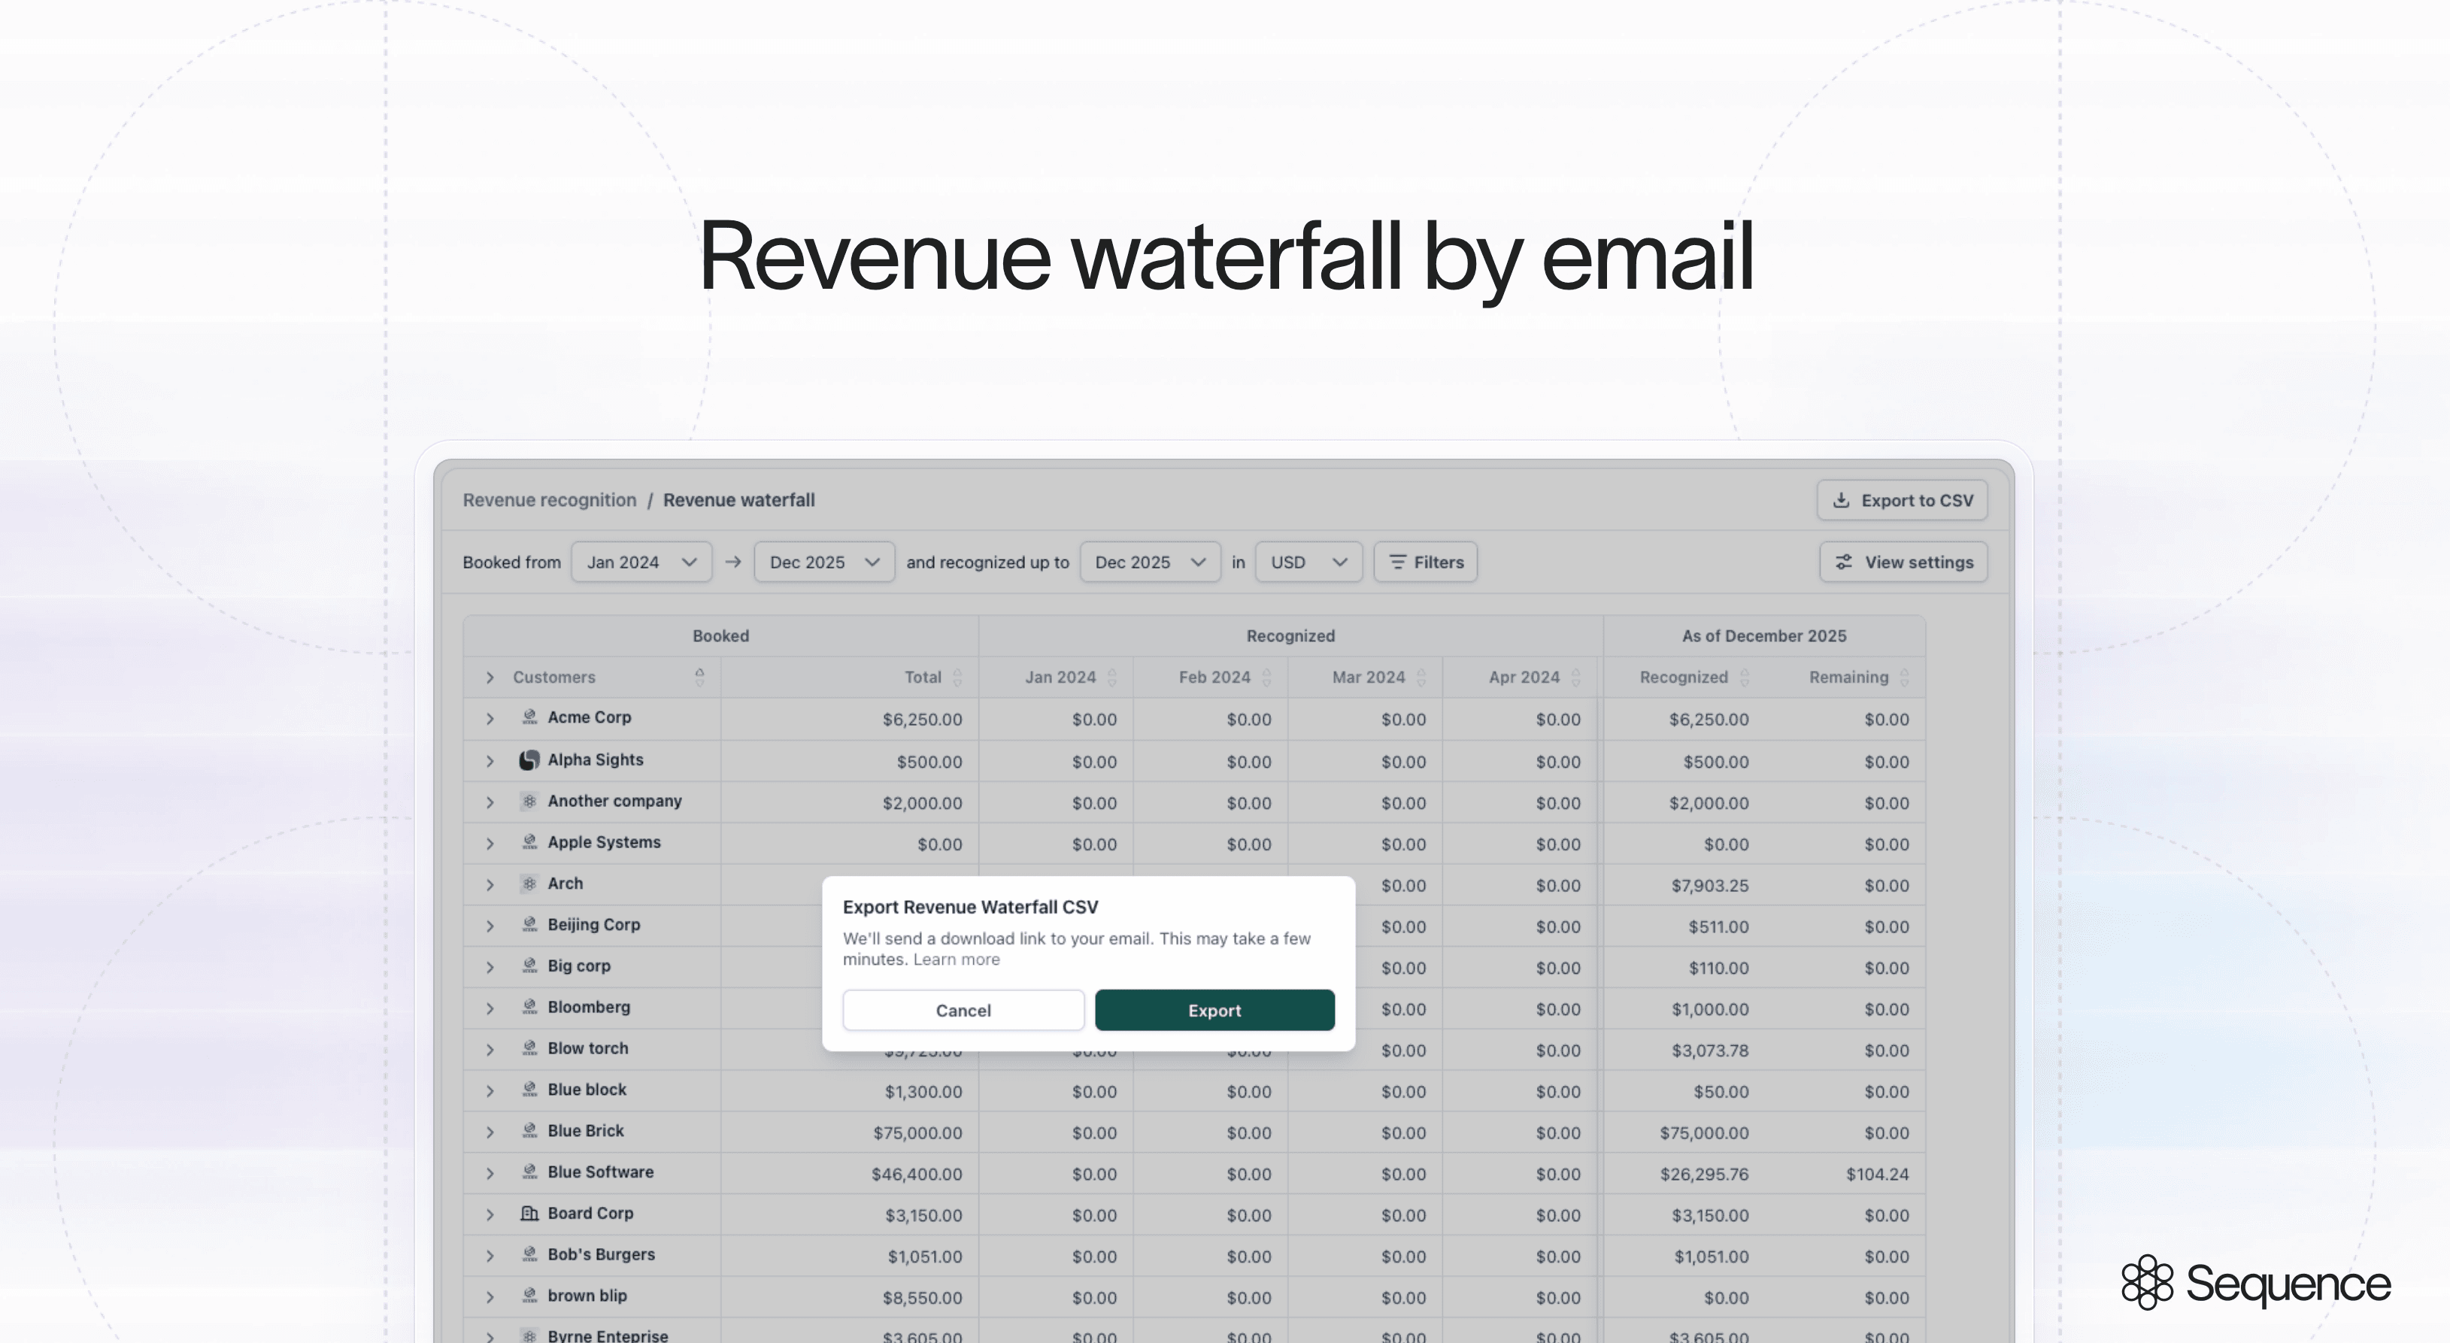Sort by Jan 2024 column sort icon
The width and height of the screenshot is (2450, 1343).
1111,678
